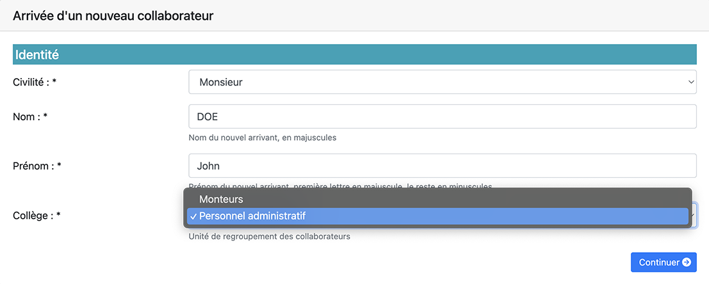Click the Collège select's visible right edge
The width and height of the screenshot is (709, 284).
(694, 216)
